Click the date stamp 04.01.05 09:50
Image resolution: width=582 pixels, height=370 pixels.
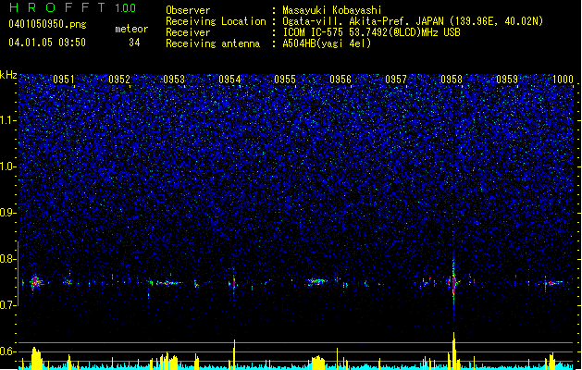[x=47, y=43]
